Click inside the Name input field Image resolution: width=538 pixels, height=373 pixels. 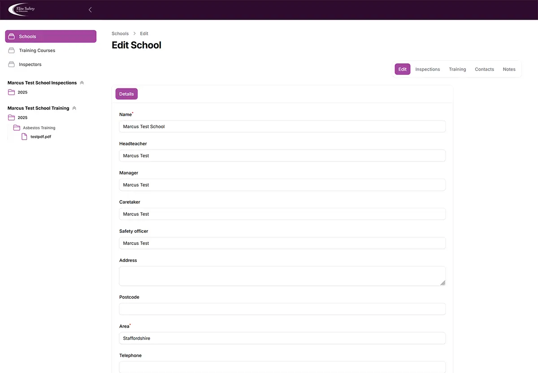coord(282,126)
